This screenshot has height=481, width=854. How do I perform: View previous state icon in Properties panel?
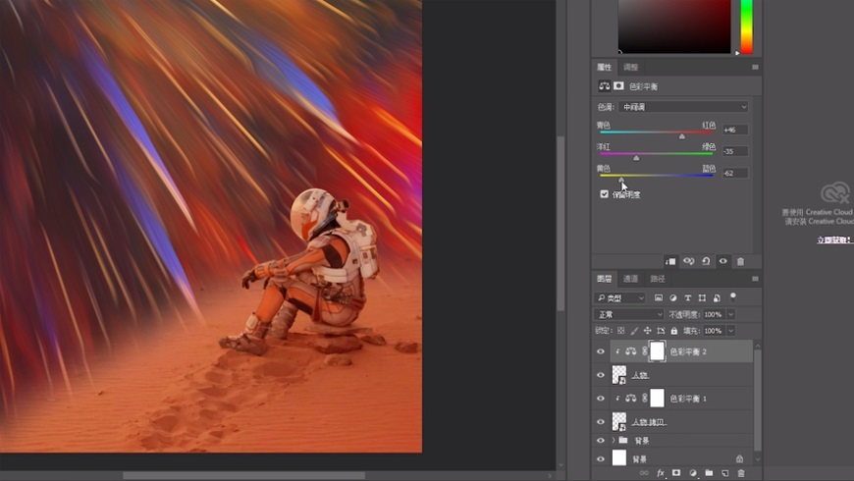[x=688, y=261]
